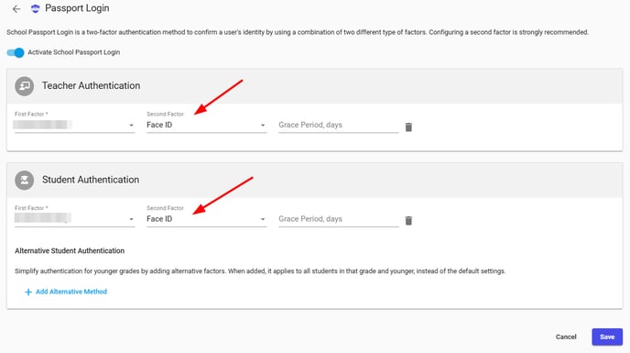Open the teacher Second Factor Face ID dropdown
630x353 pixels.
pyautogui.click(x=207, y=126)
